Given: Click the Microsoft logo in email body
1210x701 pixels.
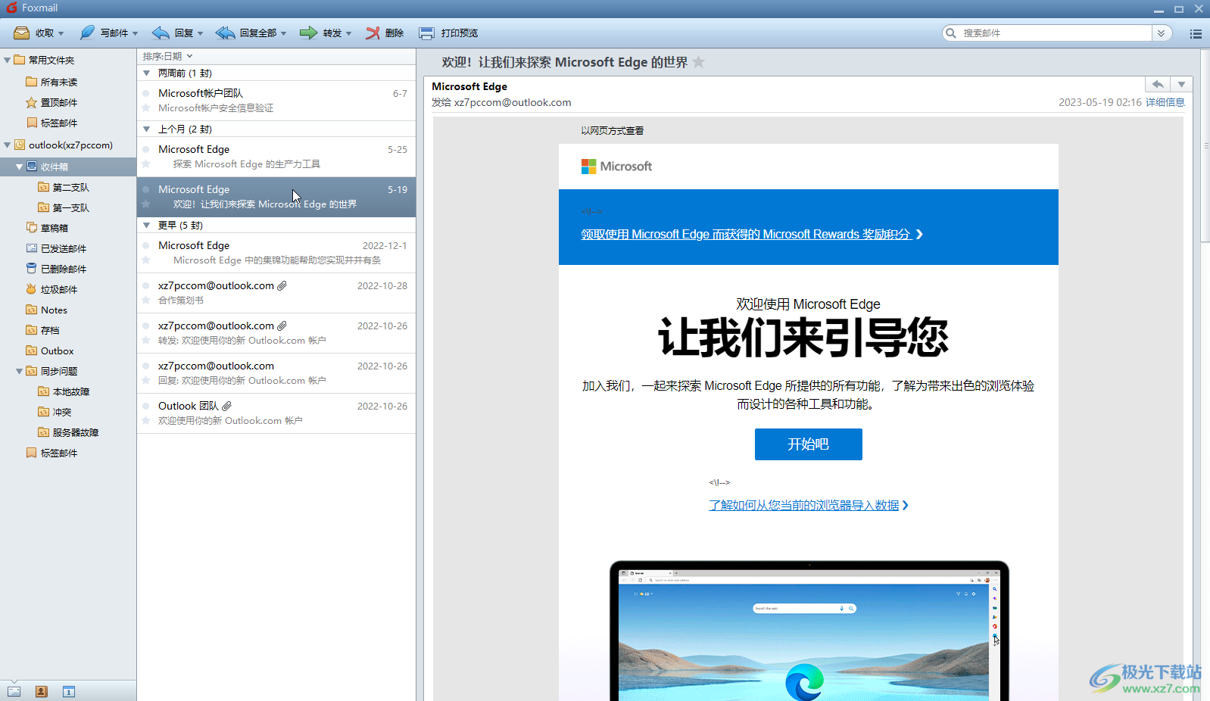Looking at the screenshot, I should [x=616, y=166].
